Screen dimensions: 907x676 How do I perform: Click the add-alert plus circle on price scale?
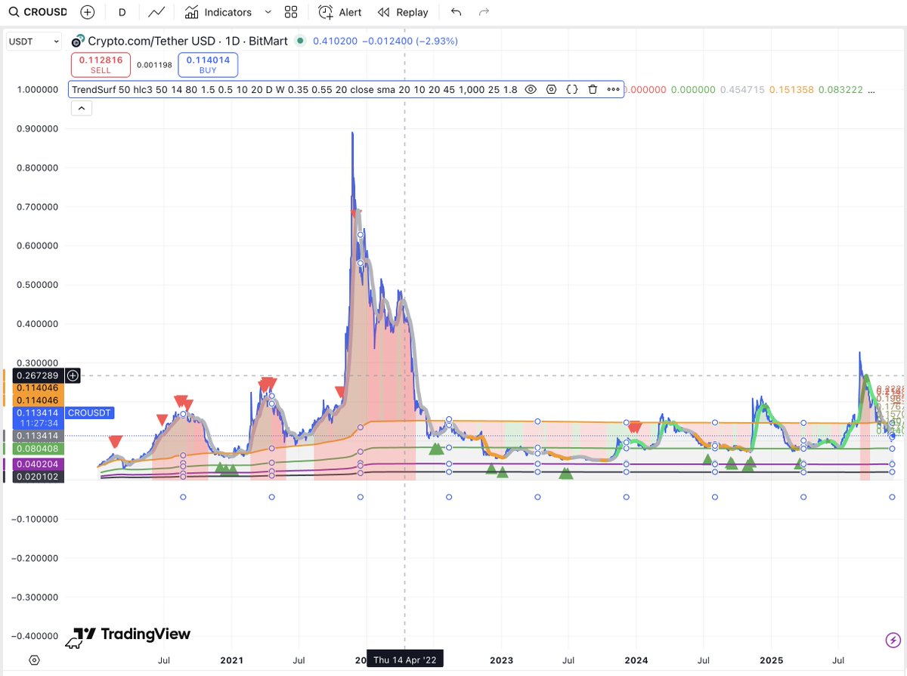coord(73,375)
